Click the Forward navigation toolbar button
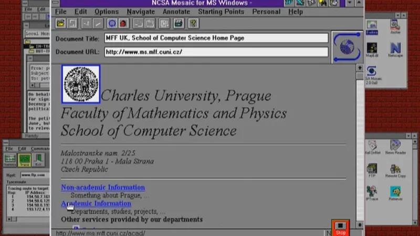This screenshot has height=236, width=420. [x=98, y=24]
